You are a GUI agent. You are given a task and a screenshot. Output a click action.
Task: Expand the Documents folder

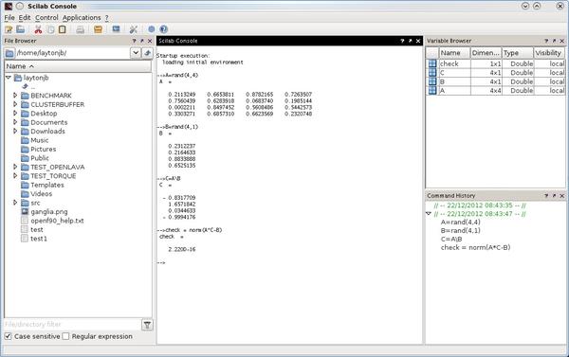pyautogui.click(x=15, y=122)
